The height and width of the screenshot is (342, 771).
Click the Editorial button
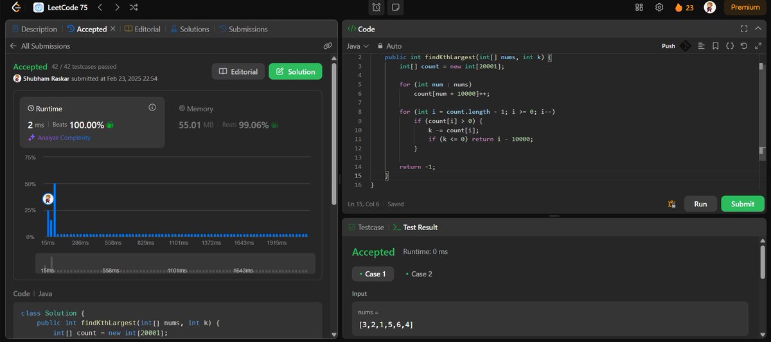pyautogui.click(x=238, y=71)
